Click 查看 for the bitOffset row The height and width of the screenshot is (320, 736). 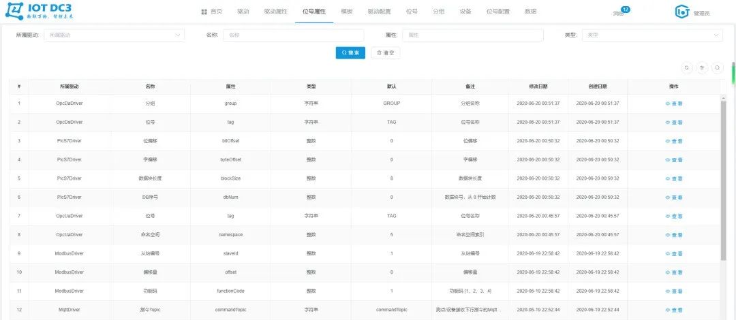(673, 141)
